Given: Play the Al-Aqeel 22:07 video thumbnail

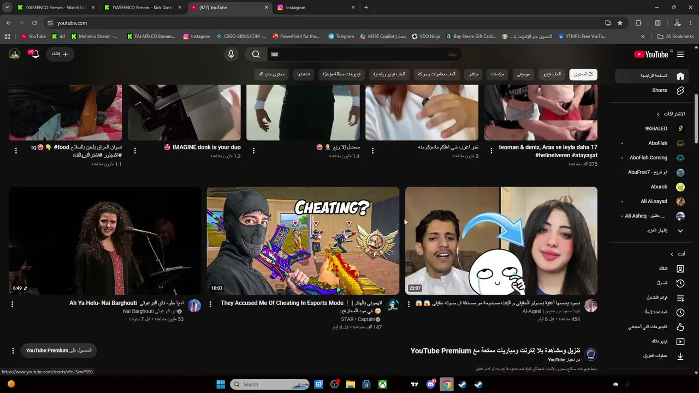Looking at the screenshot, I should pos(501,241).
